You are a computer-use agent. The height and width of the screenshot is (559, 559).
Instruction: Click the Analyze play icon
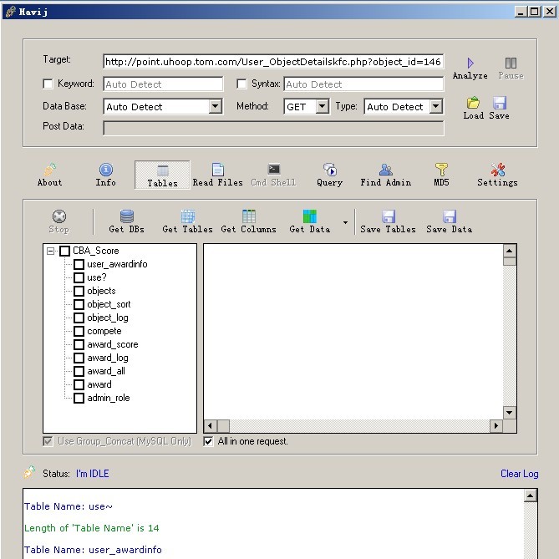[x=470, y=64]
